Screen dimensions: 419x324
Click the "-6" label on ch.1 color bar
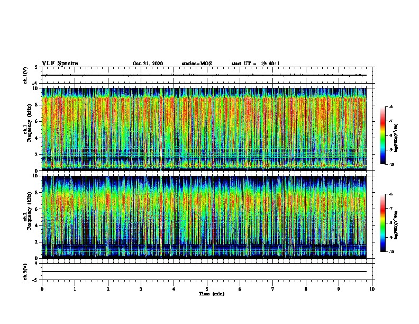click(390, 107)
